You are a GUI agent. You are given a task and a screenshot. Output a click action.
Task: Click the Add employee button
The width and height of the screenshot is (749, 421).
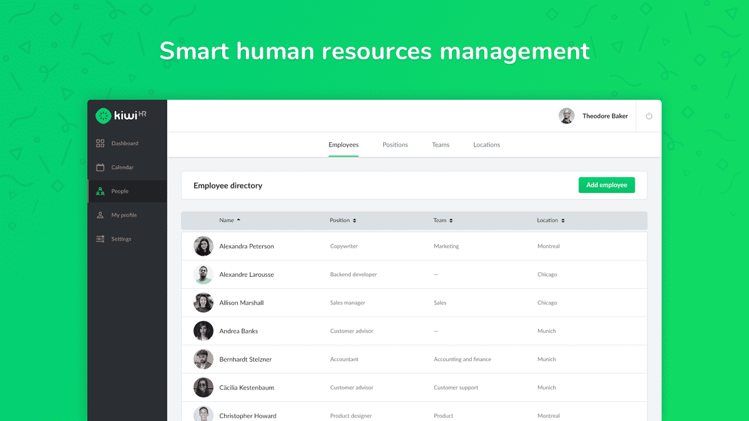606,185
